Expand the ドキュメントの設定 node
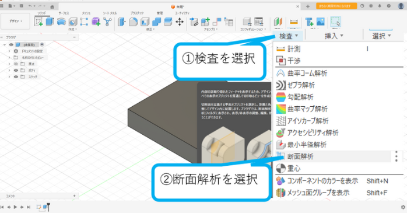 [9, 51]
